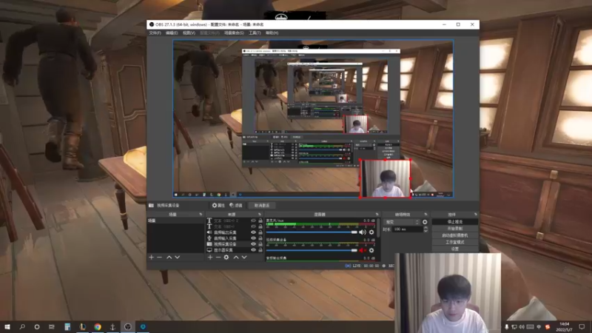Lock the first text source

tap(260, 221)
